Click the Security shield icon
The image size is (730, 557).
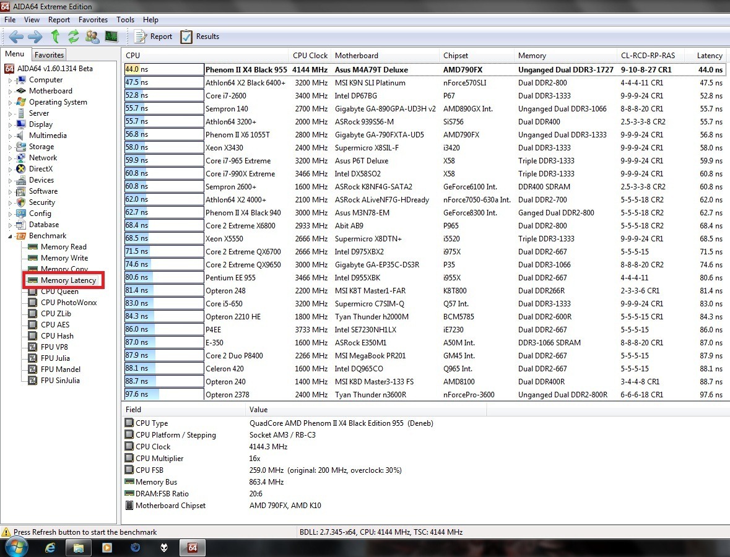point(21,202)
